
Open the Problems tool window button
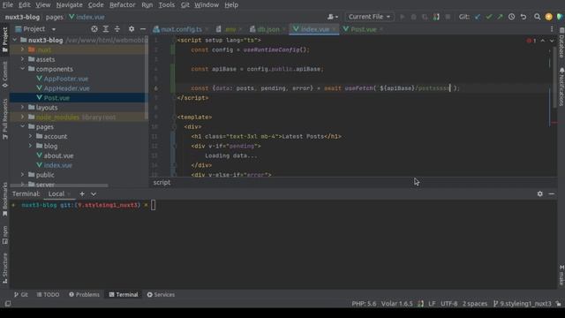[x=85, y=294]
